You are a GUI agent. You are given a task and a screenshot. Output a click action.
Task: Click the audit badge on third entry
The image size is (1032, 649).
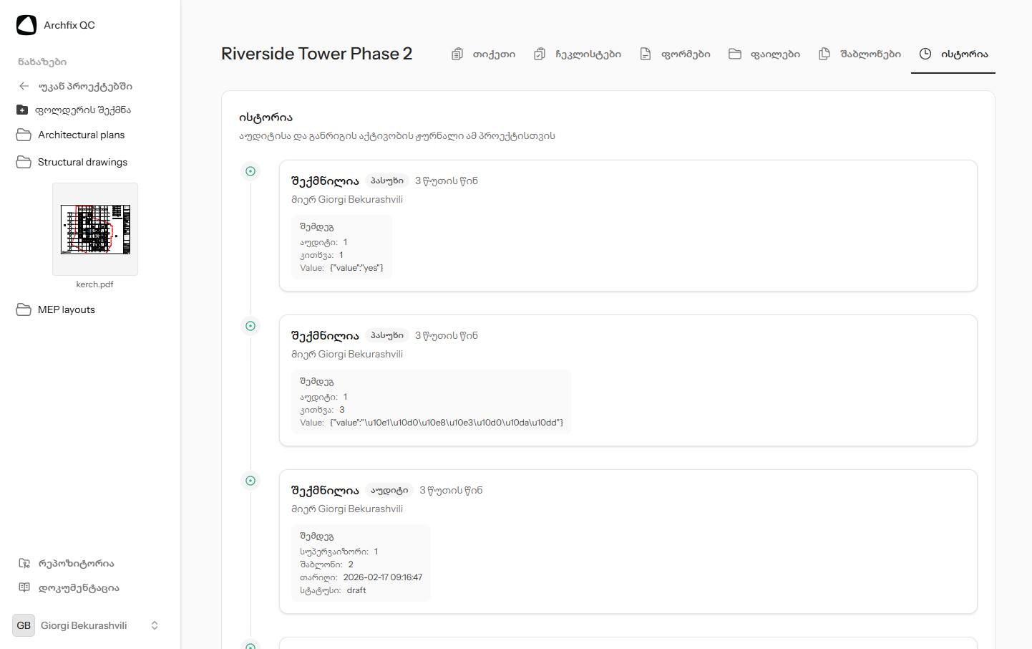click(389, 490)
